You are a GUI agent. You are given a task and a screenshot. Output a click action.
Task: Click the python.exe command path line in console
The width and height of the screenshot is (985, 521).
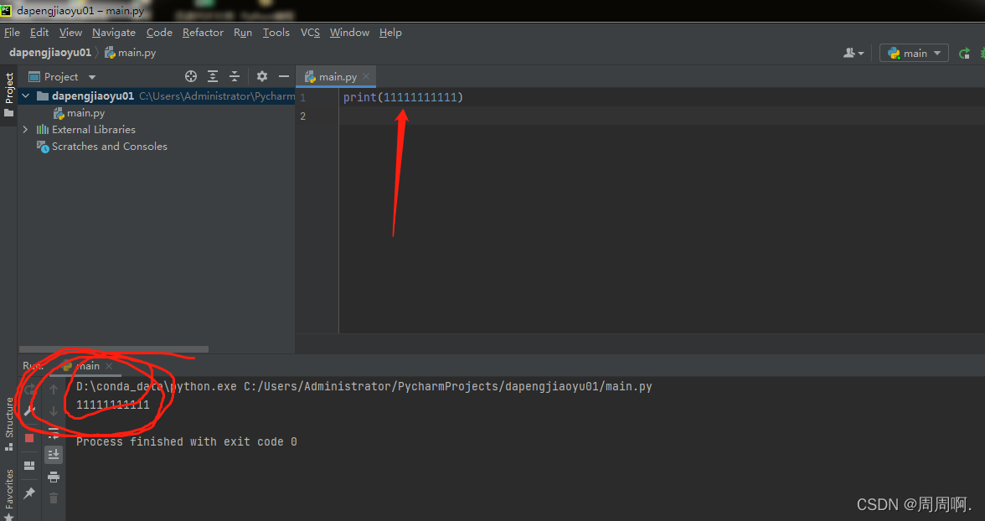364,386
